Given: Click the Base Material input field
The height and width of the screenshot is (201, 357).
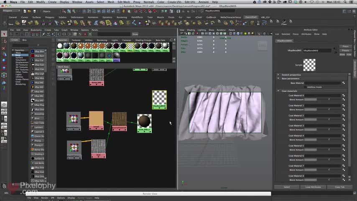Looking at the screenshot, I should coord(322,83).
